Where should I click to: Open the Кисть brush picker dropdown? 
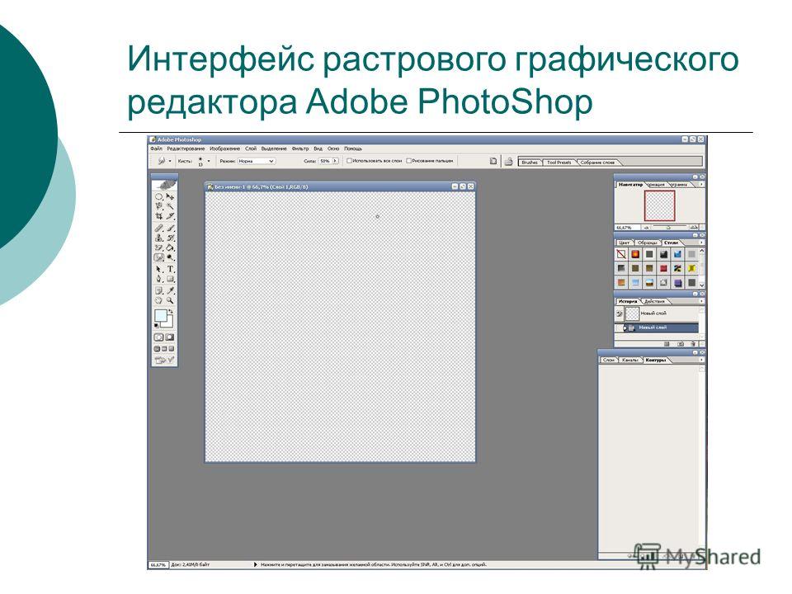pos(209,161)
